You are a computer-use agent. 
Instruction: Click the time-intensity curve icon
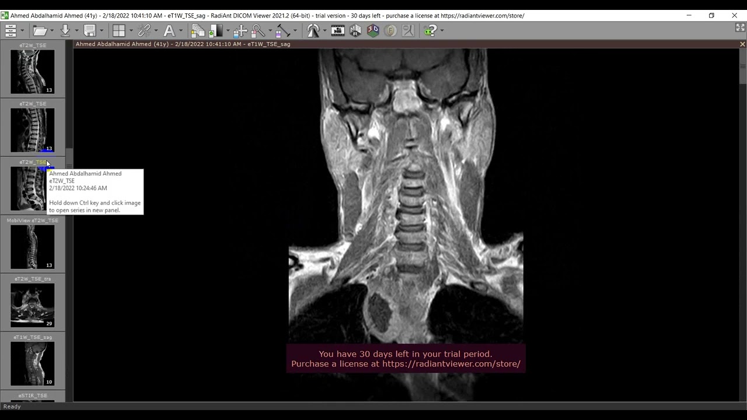click(x=408, y=30)
